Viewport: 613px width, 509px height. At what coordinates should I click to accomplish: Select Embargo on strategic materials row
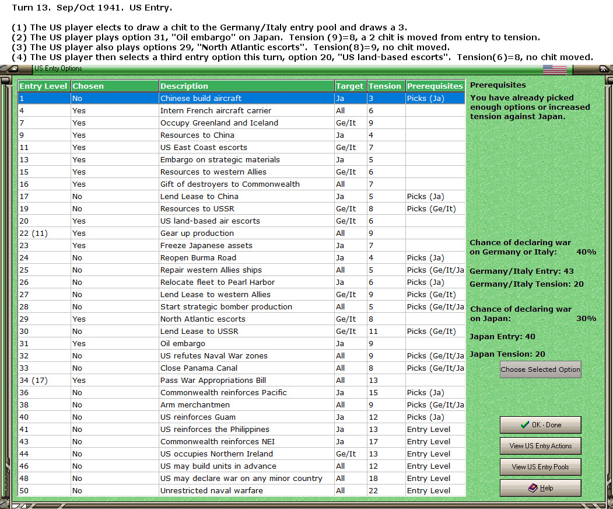tap(241, 159)
